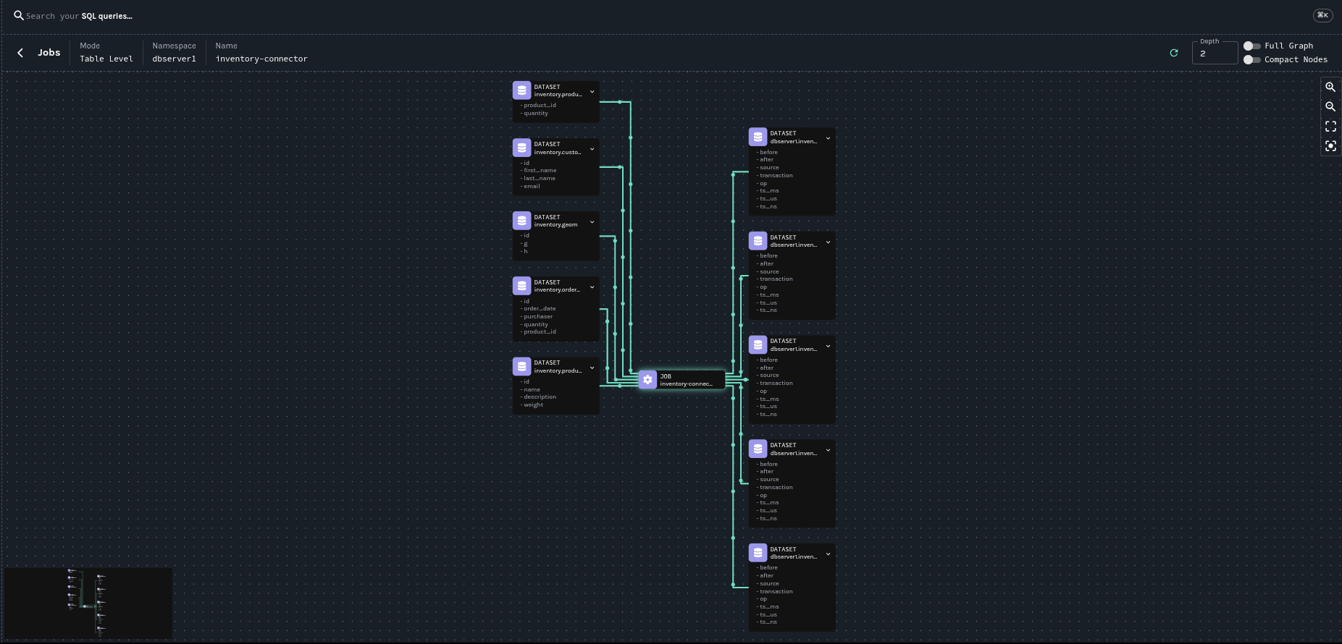Viewport: 1342px width, 644px height.
Task: Collapse the inventory.geom dataset node chevron
Action: point(592,222)
